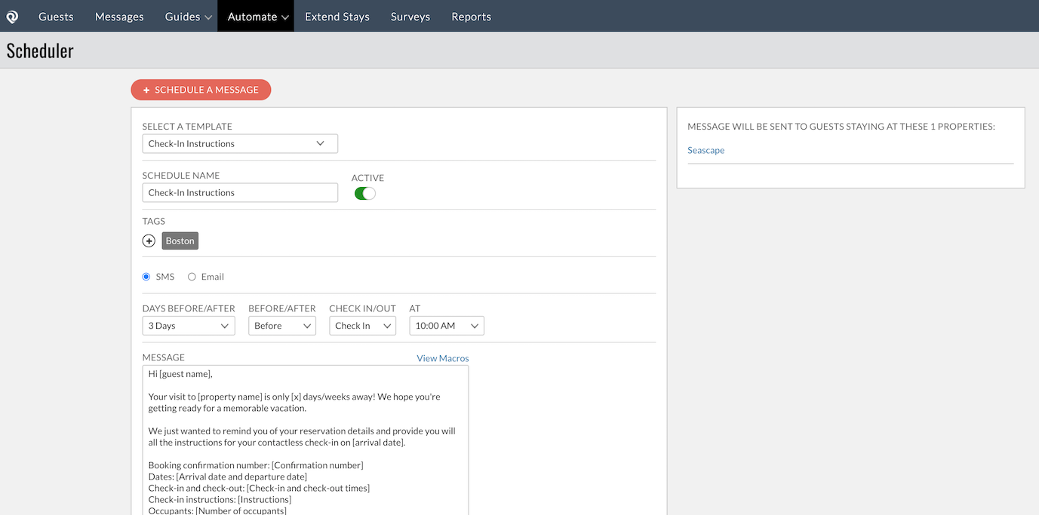The height and width of the screenshot is (515, 1039).
Task: Open the Automate menu
Action: (257, 17)
